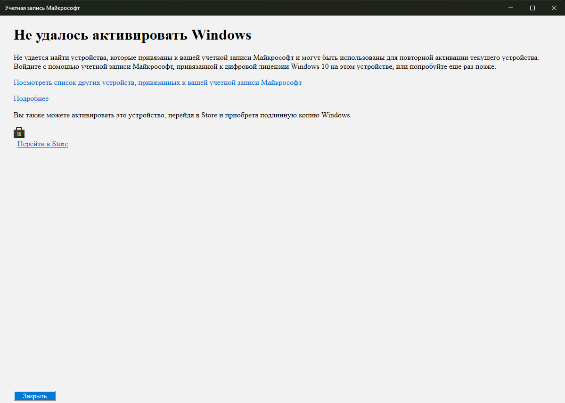Maximize the 'Учетная запись Майкрософт' window
This screenshot has width=565, height=403.
pyautogui.click(x=532, y=8)
